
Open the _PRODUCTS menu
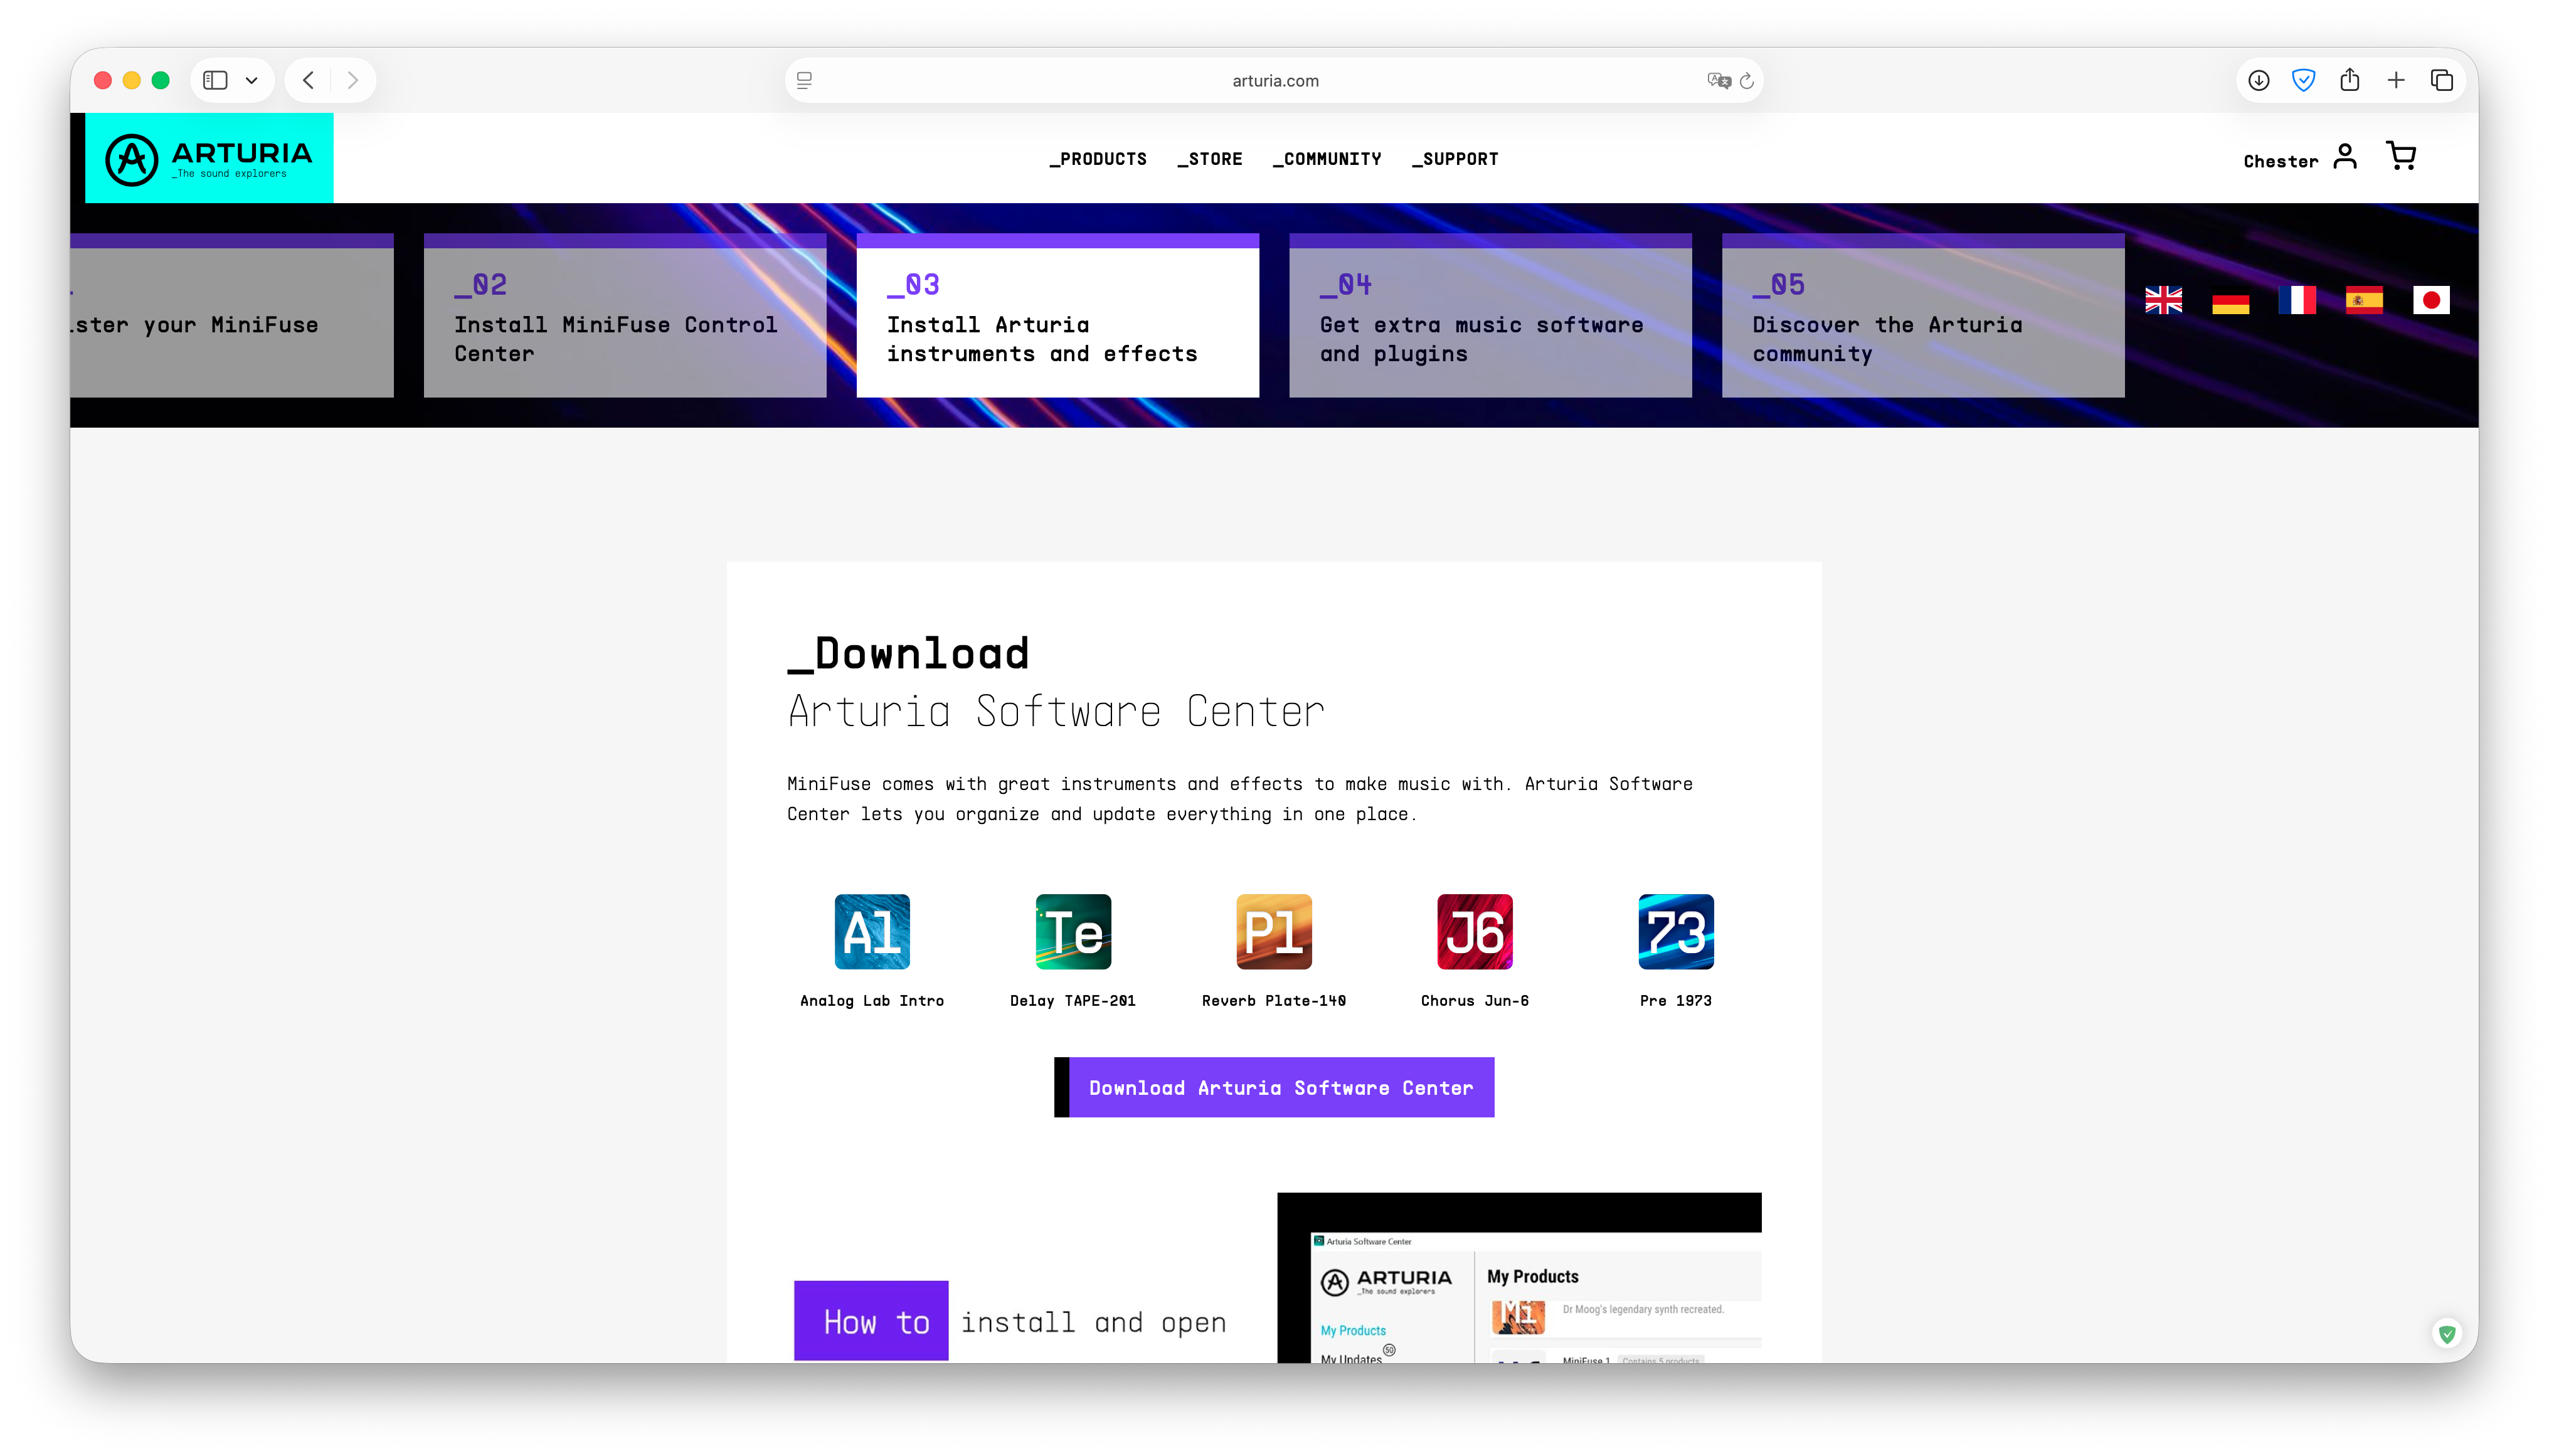pos(1098,159)
